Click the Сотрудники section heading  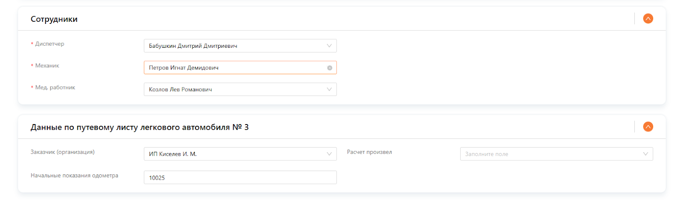pyautogui.click(x=54, y=19)
